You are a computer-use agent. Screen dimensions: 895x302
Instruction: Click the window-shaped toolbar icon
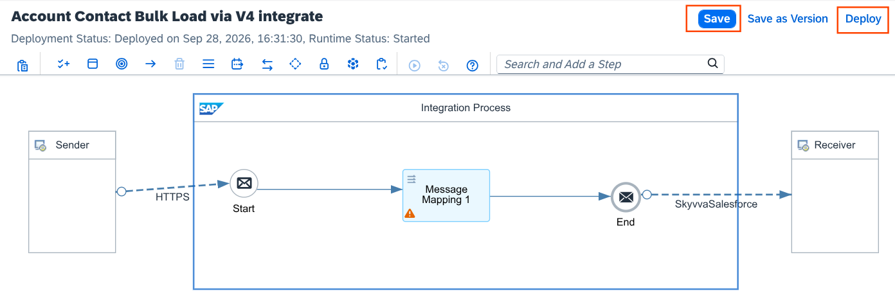click(93, 64)
